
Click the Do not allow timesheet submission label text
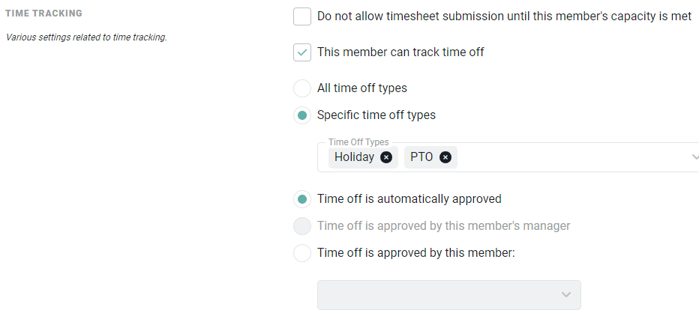[504, 16]
